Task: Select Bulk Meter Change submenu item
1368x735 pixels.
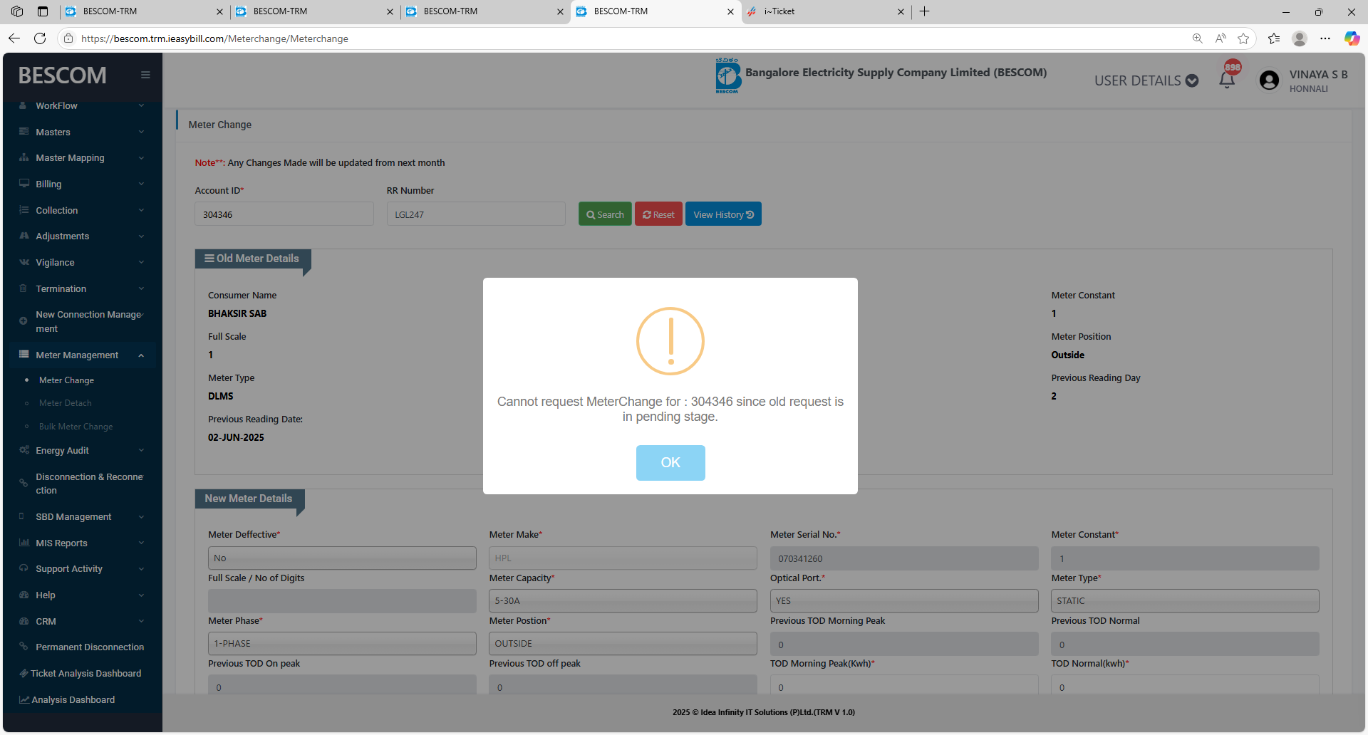Action: click(76, 427)
